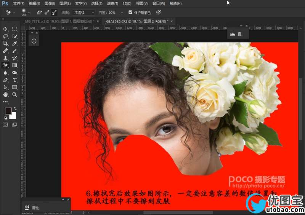Open the 视图(V) menu
305x215 pixels.
pos(142,3)
